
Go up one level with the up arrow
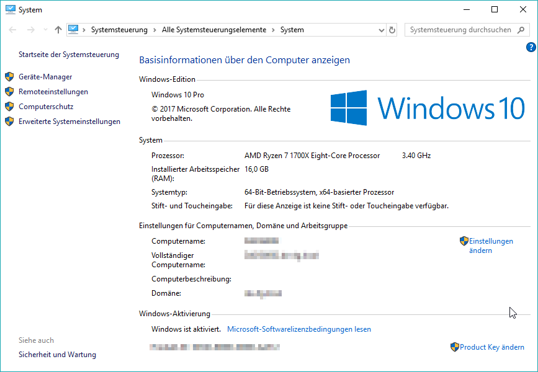pos(58,30)
